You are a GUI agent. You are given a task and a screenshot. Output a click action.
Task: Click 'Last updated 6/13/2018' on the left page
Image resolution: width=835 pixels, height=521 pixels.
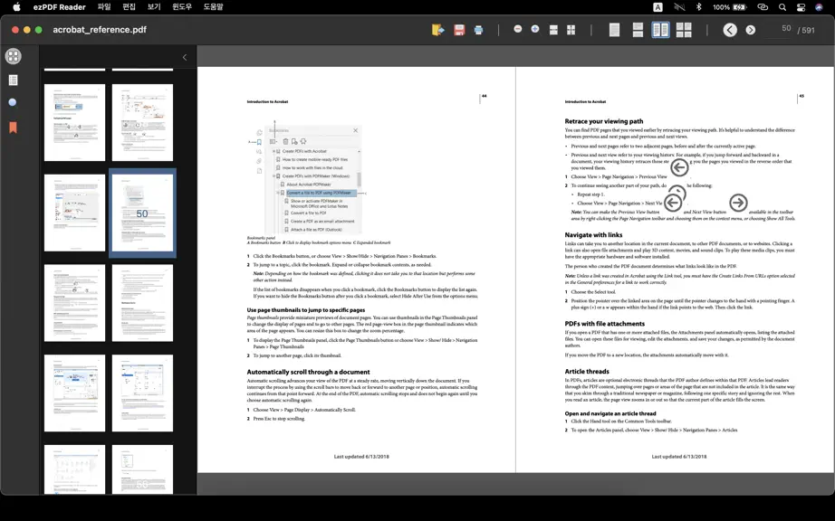tap(361, 456)
